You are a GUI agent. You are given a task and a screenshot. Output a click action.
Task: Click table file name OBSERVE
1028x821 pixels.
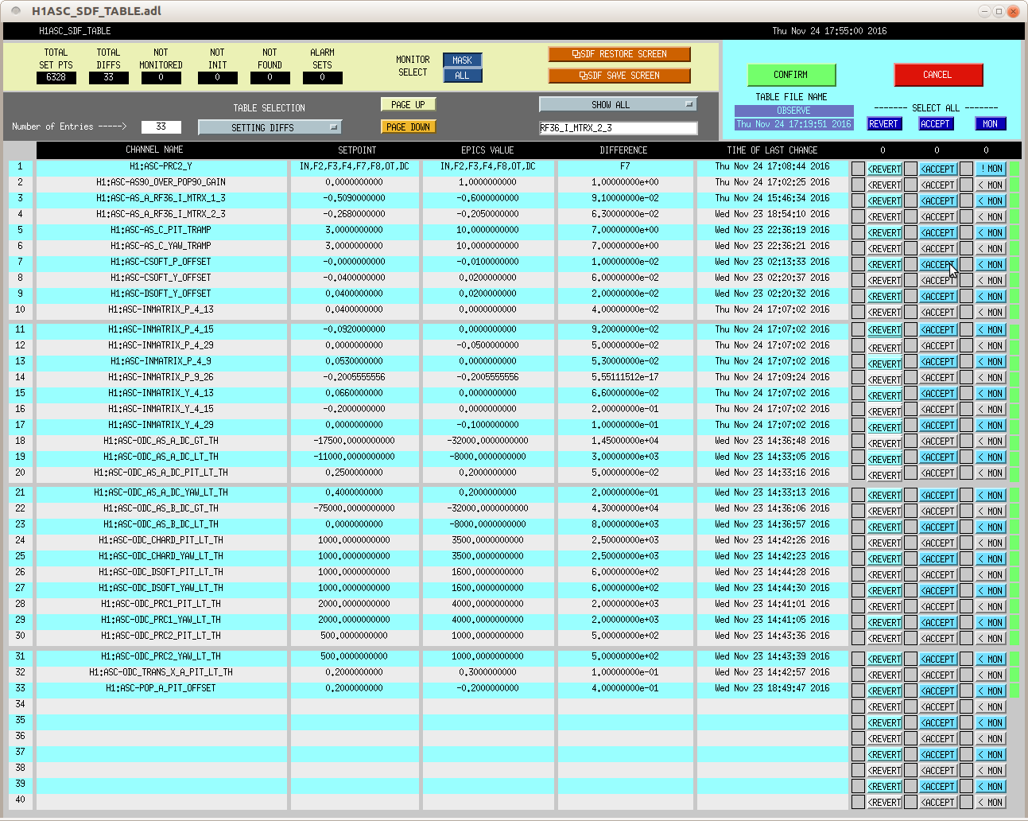click(x=793, y=111)
